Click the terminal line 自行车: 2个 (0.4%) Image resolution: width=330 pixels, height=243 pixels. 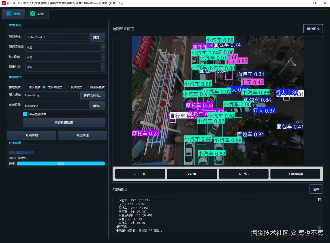tap(132, 223)
